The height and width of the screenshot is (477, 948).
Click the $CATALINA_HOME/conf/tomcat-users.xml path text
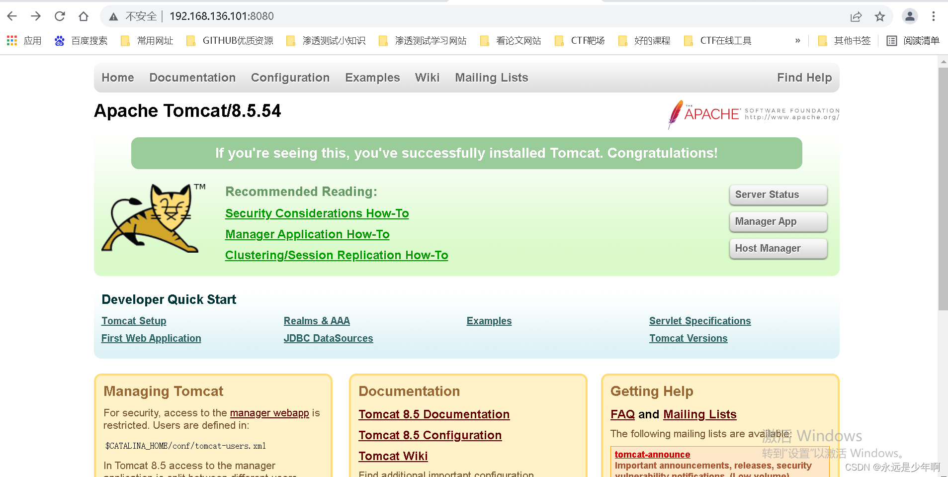point(185,446)
